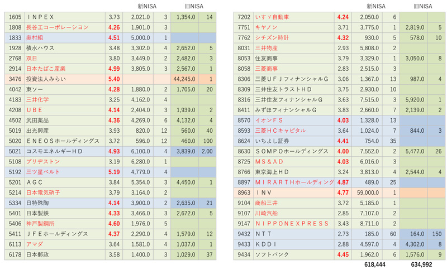Image resolution: width=447 pixels, height=270 pixels.
Task: Select 双日 company cell
Action: 65,59
